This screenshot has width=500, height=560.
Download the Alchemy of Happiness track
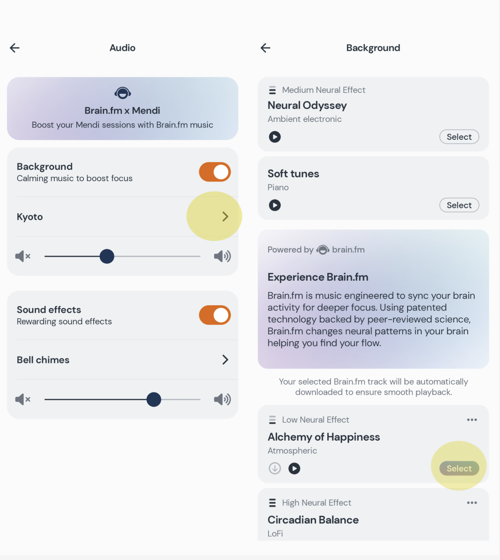pyautogui.click(x=275, y=468)
